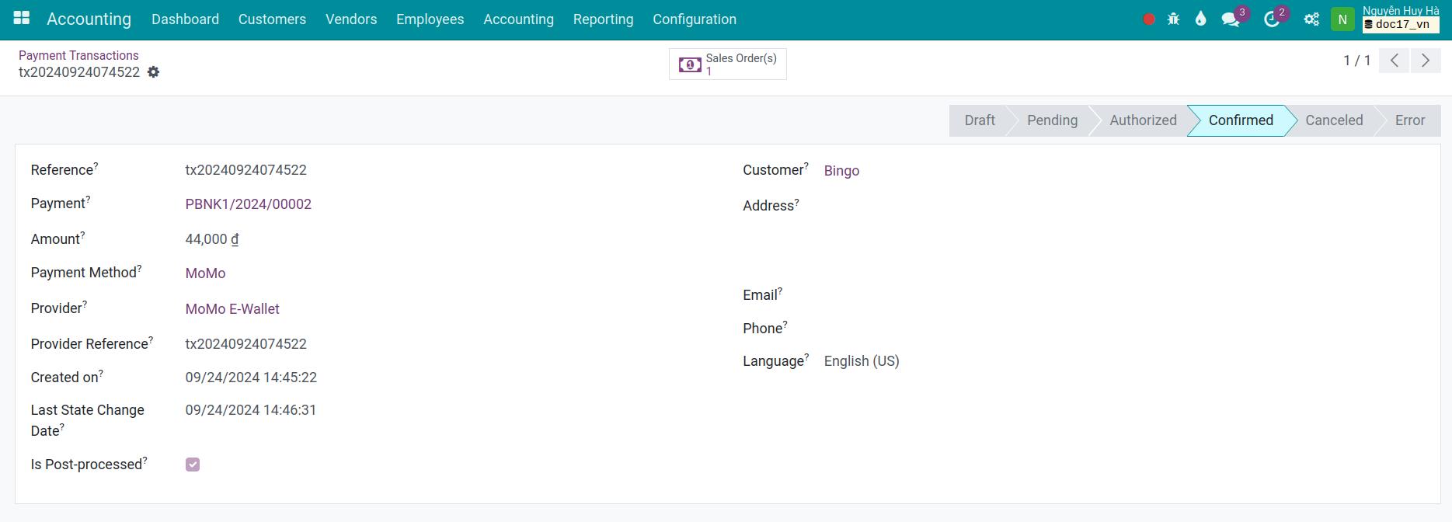
Task: Select the Pending status stage
Action: (x=1052, y=120)
